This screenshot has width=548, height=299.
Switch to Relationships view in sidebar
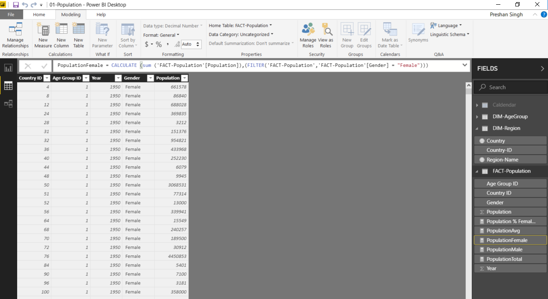tap(8, 104)
